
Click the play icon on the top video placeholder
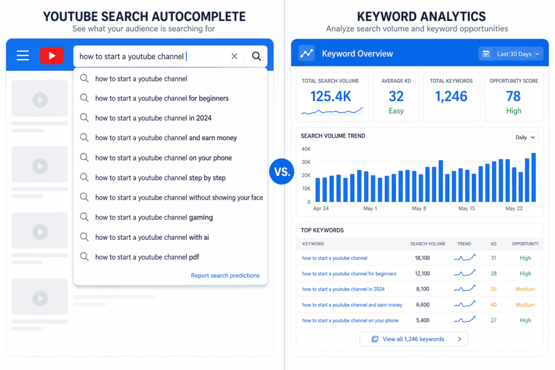pos(39,99)
